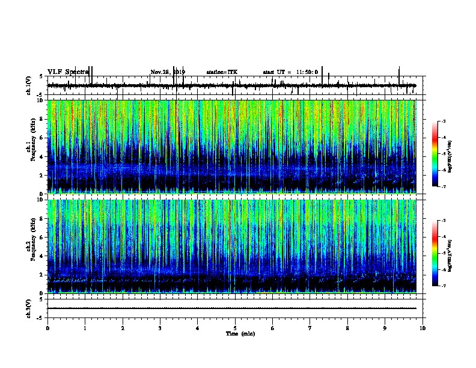Click time axis tick label "2"

[123, 328]
